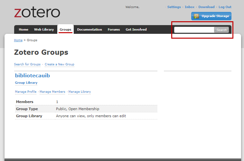Open the Inbox link
244x161 pixels.
190,7
